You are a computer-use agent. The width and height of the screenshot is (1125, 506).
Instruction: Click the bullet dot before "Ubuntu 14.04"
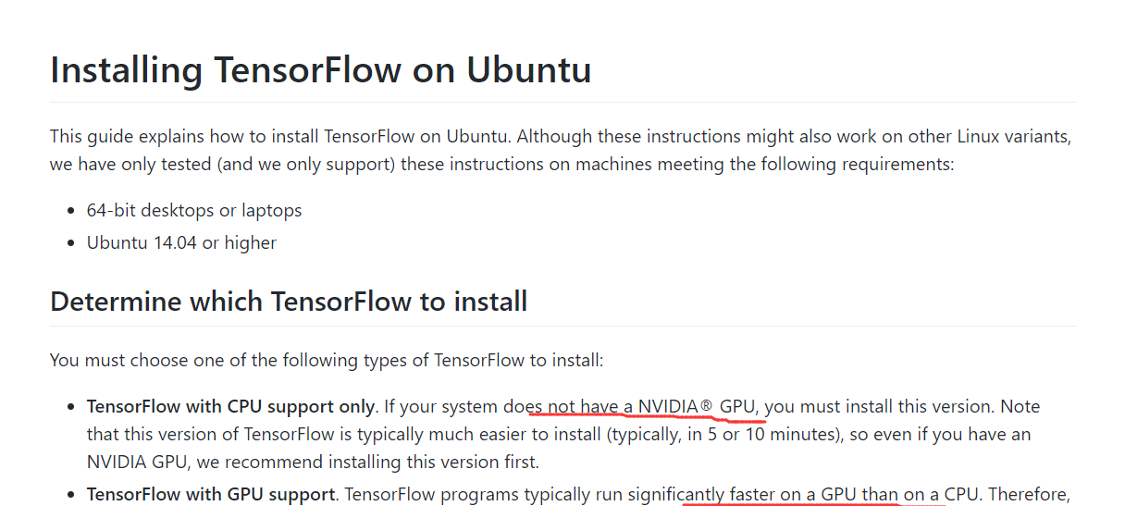click(72, 244)
